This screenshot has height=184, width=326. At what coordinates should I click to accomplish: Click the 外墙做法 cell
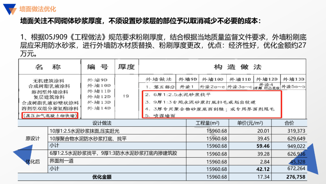pyautogui.click(x=158, y=79)
